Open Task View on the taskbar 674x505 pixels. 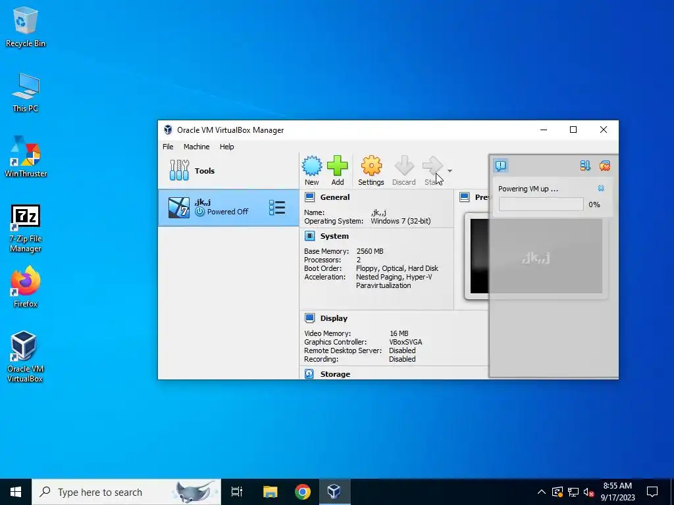pos(237,492)
